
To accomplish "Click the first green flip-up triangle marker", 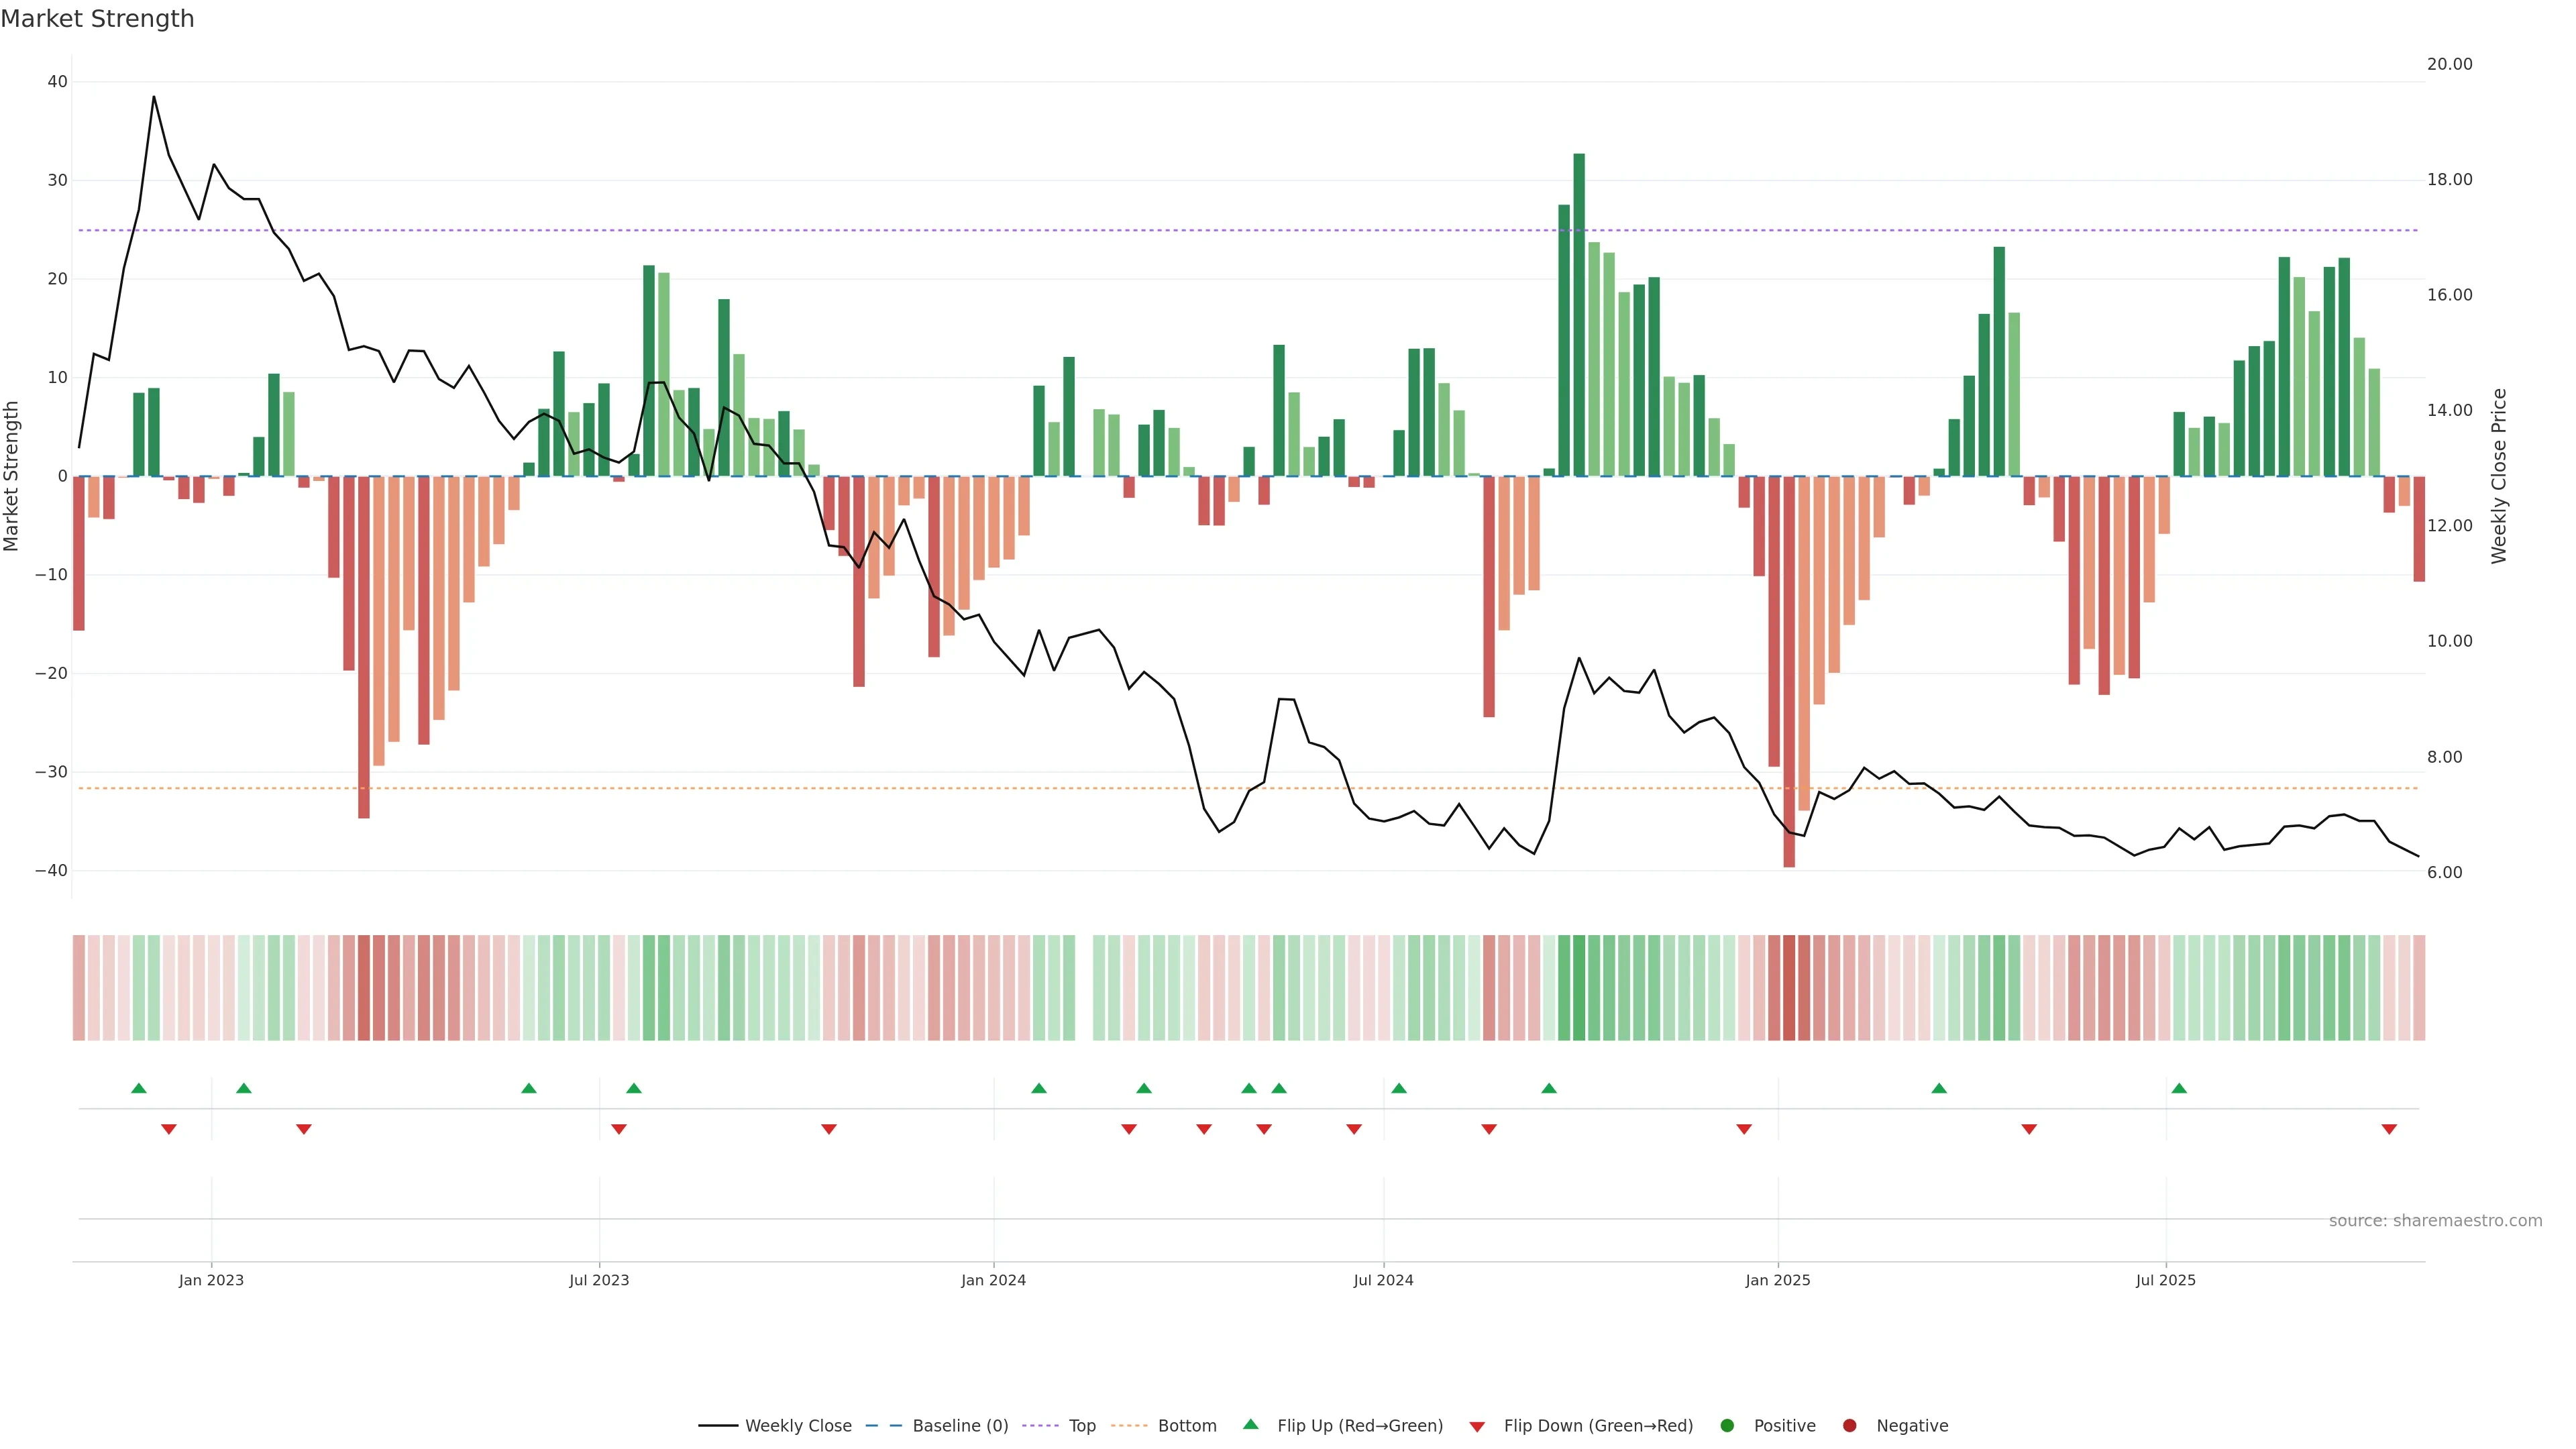I will [139, 1088].
